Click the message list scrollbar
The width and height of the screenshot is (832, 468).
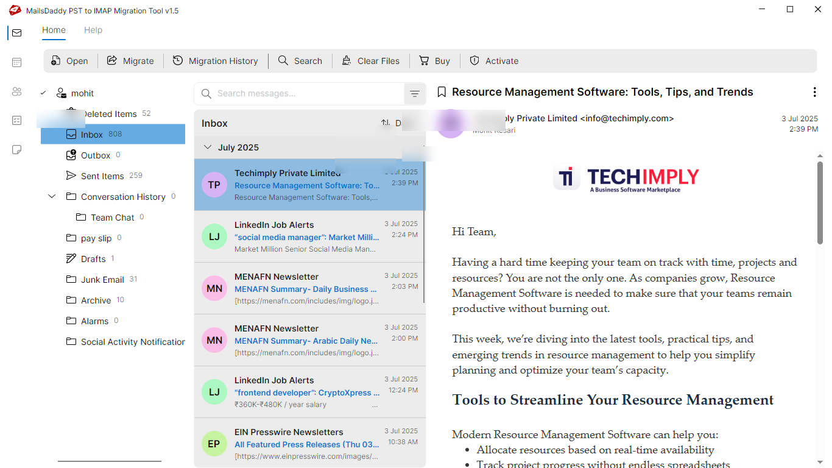click(x=424, y=232)
